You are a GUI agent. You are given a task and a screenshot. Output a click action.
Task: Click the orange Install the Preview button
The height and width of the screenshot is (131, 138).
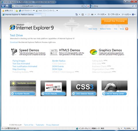114,21
